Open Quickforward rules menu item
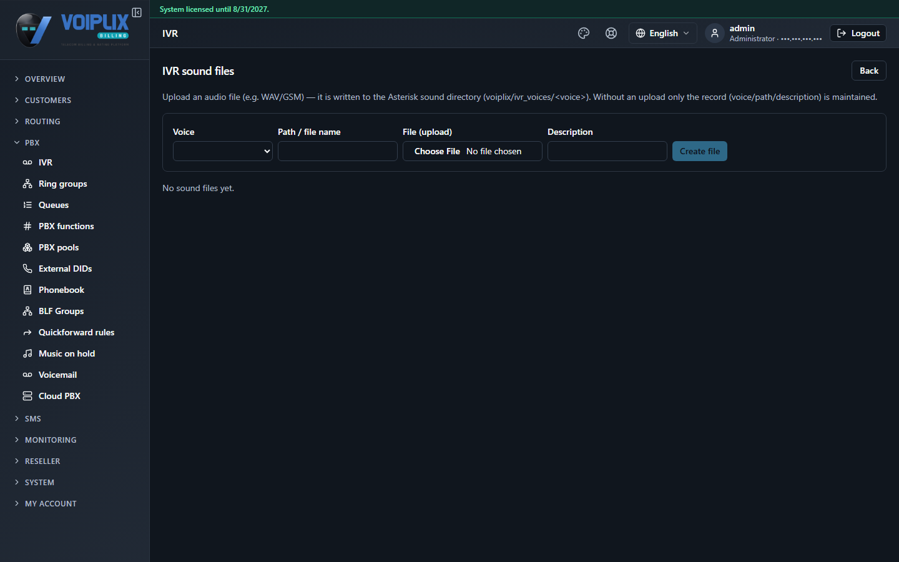The height and width of the screenshot is (562, 899). tap(79, 332)
